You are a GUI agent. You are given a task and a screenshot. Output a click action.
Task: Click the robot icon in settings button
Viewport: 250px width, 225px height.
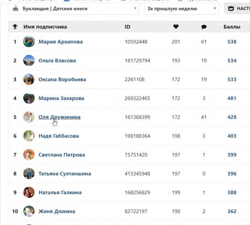[231, 8]
